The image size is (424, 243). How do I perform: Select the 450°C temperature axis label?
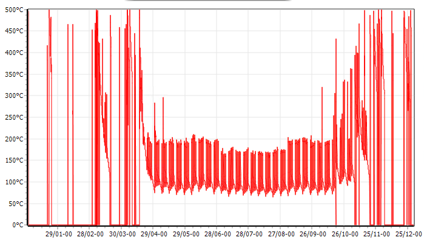point(13,31)
